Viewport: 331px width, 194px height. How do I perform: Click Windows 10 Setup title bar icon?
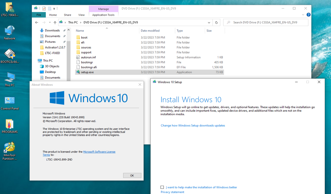click(155, 82)
